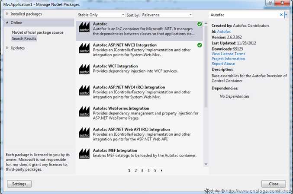Click the package list scrollbar thumb
Image resolution: width=293 pixels, height=194 pixels.
pyautogui.click(x=206, y=67)
